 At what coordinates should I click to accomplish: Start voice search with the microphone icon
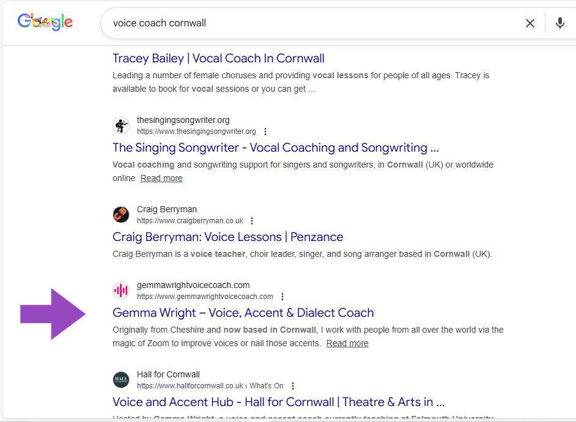[x=559, y=23]
